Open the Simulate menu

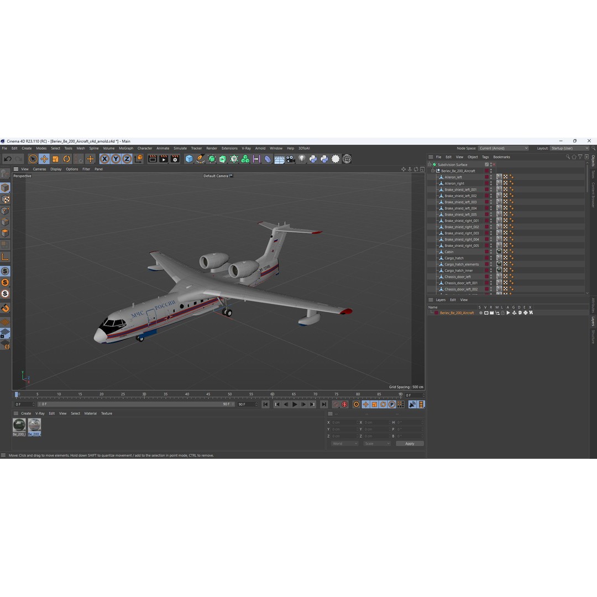coord(180,148)
